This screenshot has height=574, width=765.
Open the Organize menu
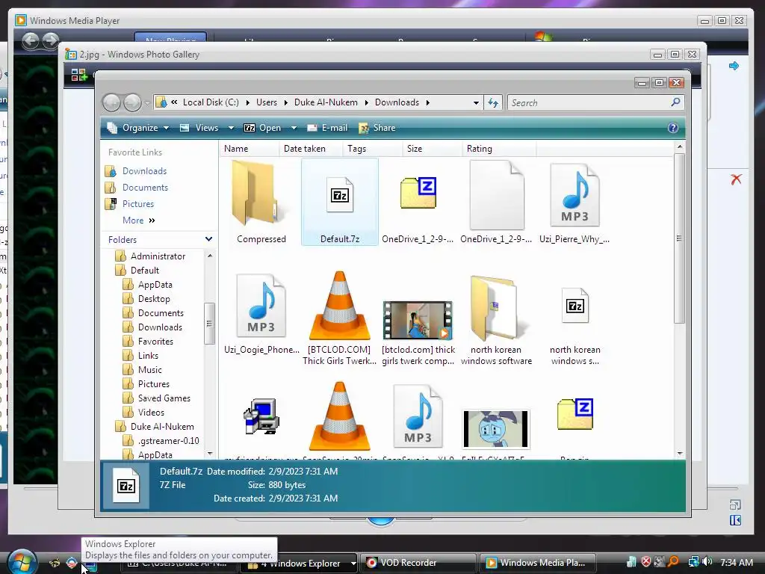coord(138,128)
